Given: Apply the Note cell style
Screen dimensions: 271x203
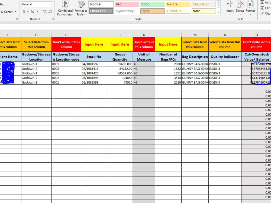Looking at the screenshot, I should (204, 11).
